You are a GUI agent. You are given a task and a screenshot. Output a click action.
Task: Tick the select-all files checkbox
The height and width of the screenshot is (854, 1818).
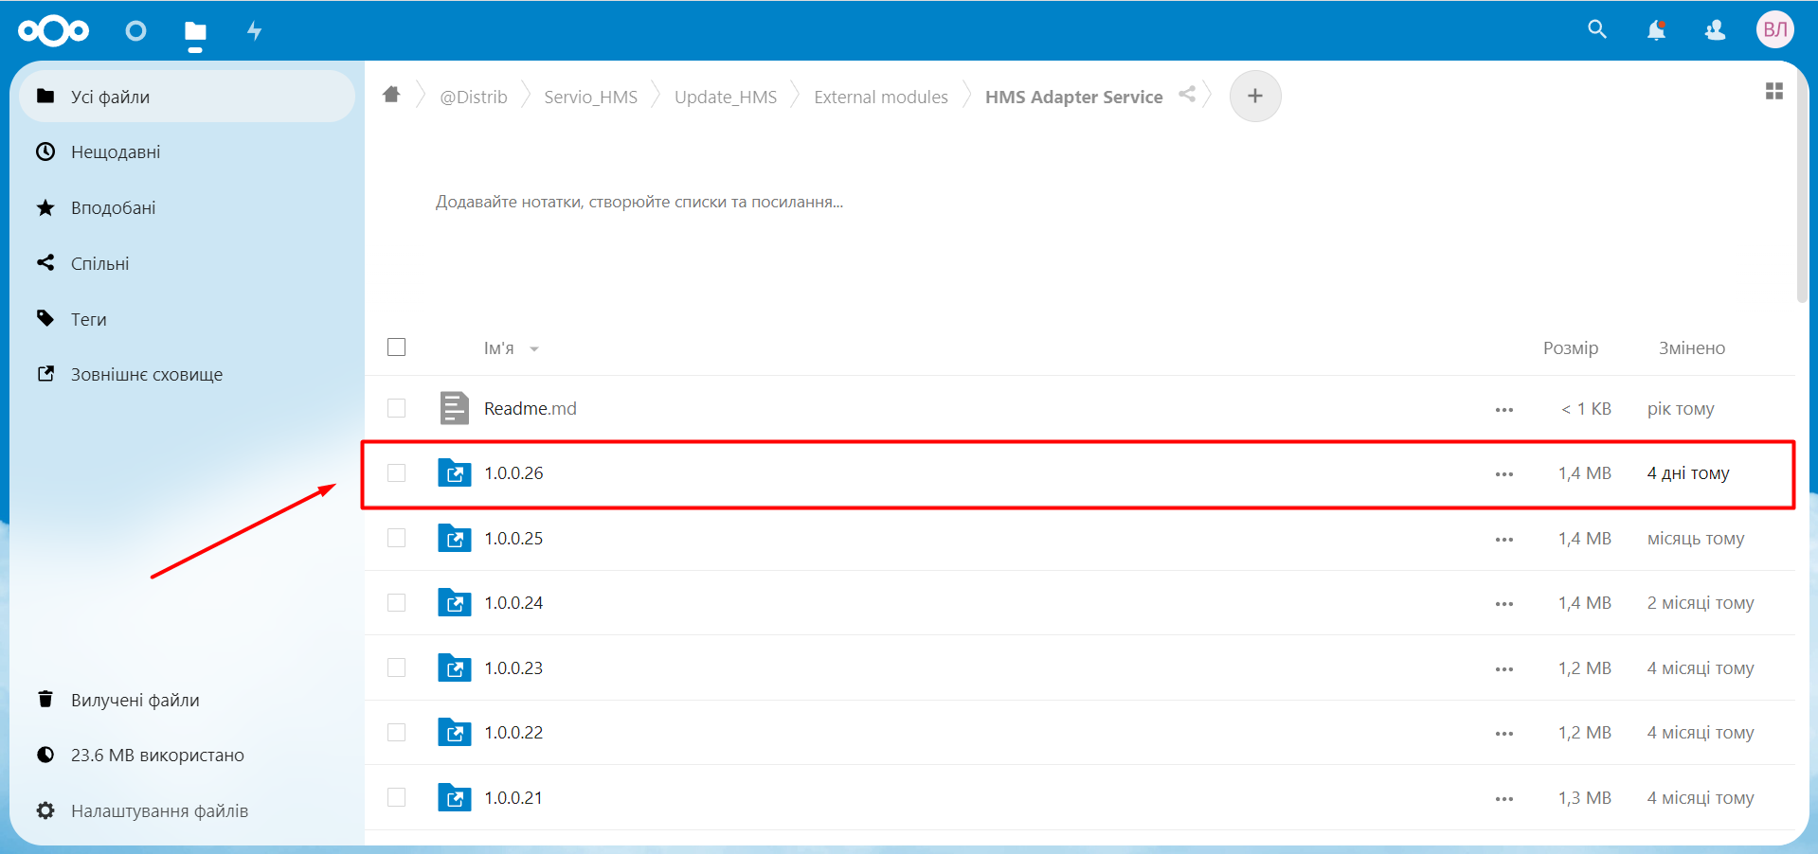tap(397, 347)
